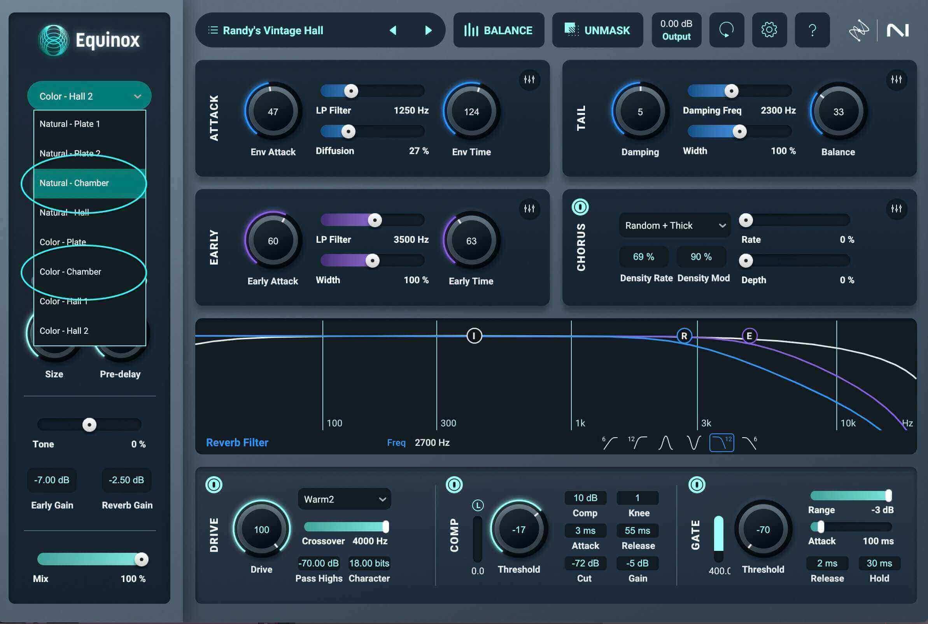Screen dimensions: 928x624
Task: Click Randy's Vintage Hall preset name
Action: pos(273,30)
